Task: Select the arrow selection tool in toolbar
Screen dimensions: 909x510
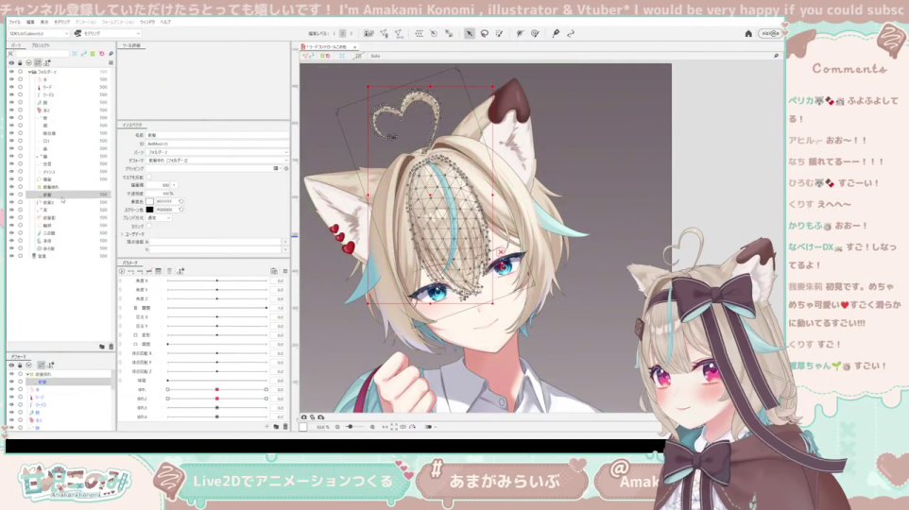Action: pos(469,34)
